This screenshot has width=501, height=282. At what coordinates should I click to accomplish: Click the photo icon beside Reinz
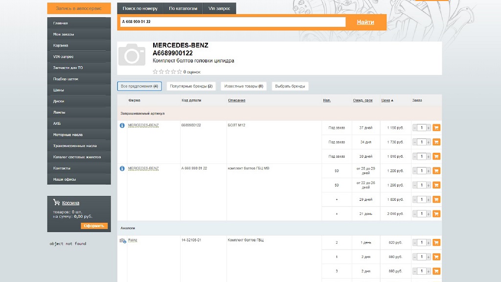pyautogui.click(x=123, y=240)
